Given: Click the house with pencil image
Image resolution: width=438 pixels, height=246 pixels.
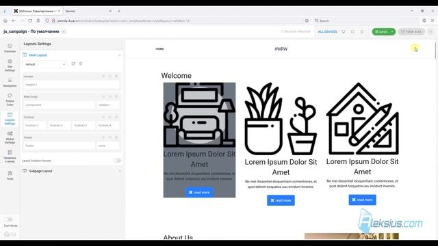Looking at the screenshot, I should (x=362, y=118).
